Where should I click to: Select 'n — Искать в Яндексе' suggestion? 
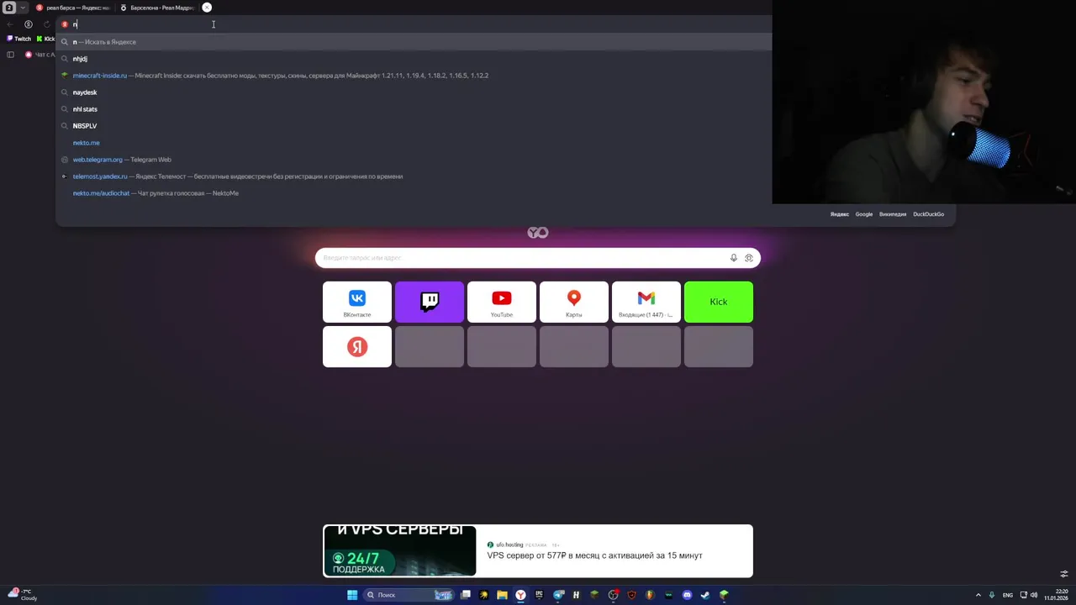(414, 42)
